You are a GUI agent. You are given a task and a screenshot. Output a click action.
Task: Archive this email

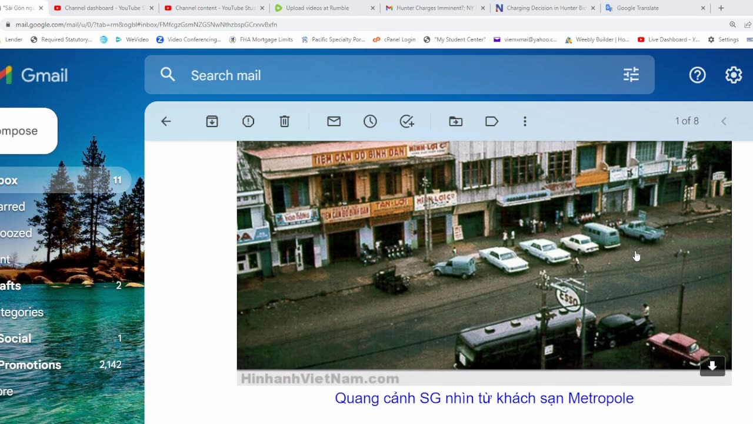[x=212, y=121]
